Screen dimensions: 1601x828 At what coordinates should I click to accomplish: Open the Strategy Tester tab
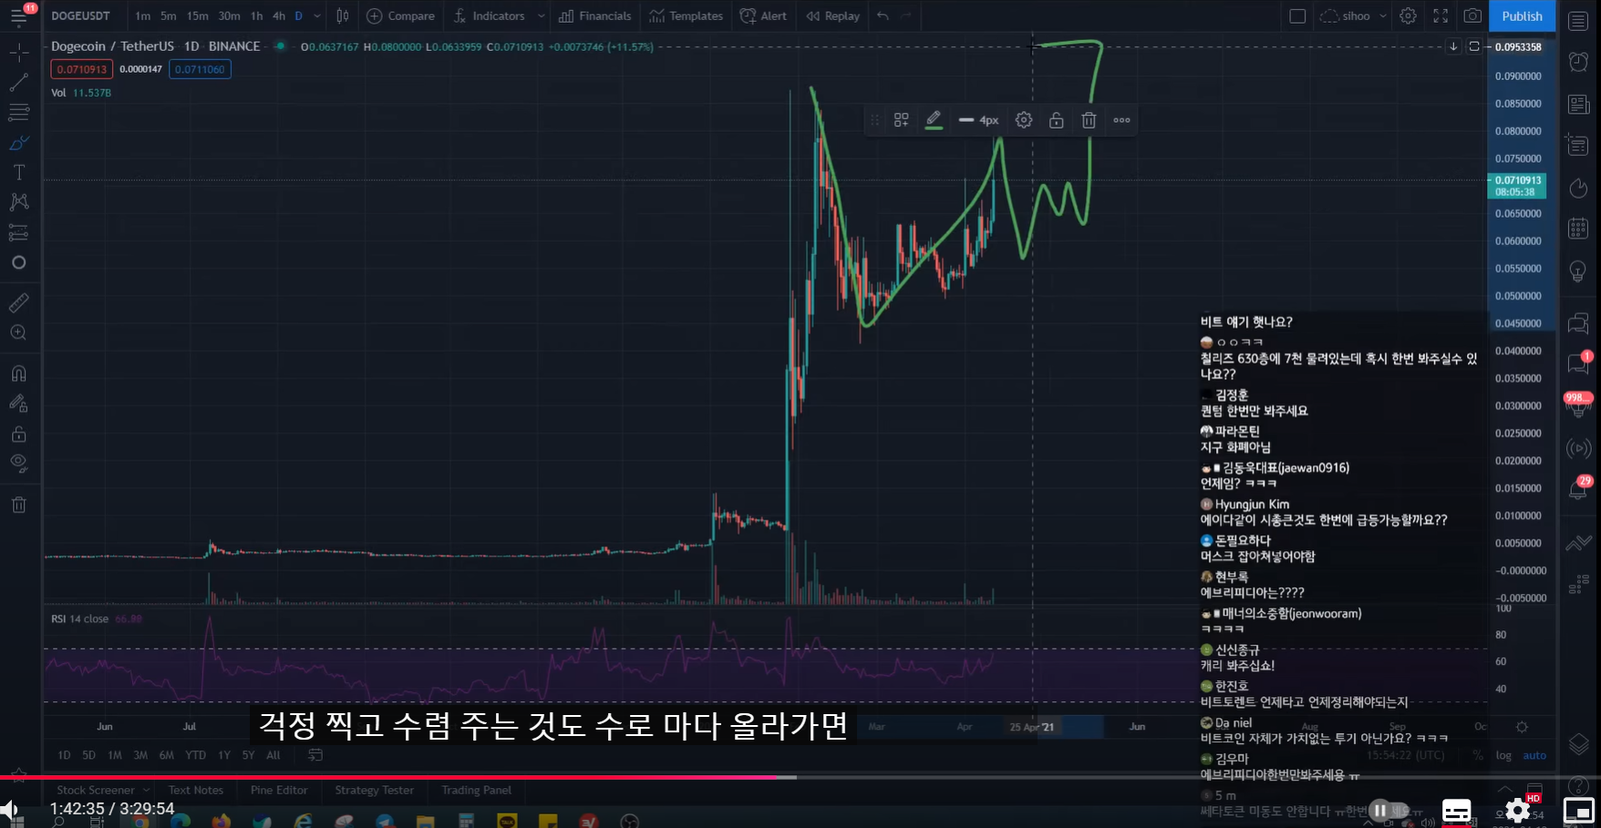point(374,790)
